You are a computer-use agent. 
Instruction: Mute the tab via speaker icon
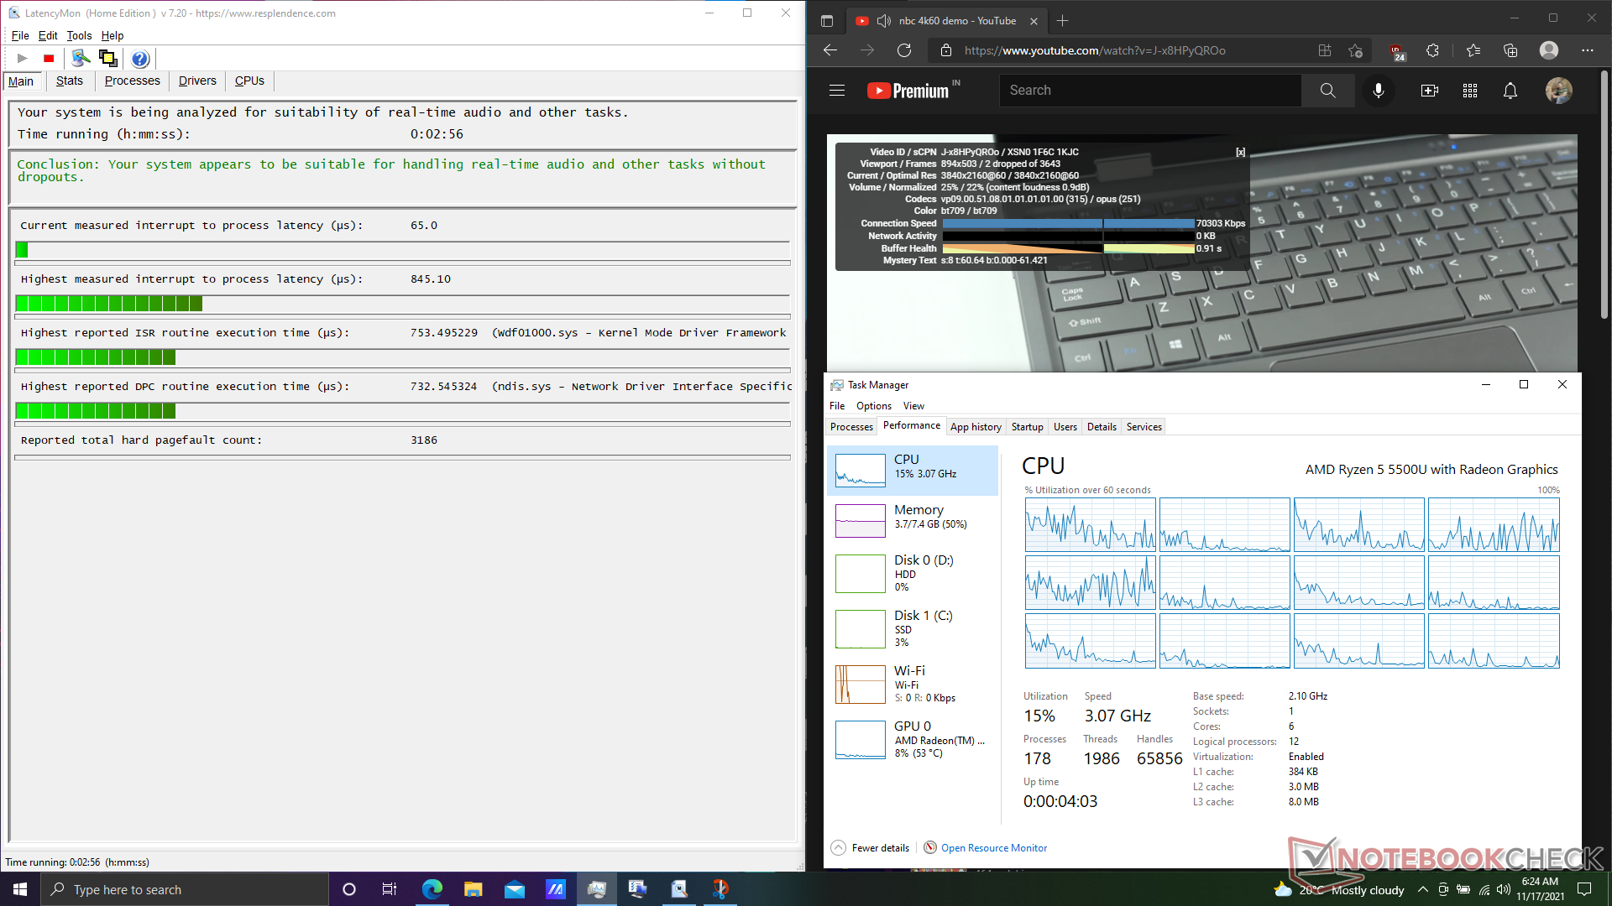pyautogui.click(x=883, y=21)
